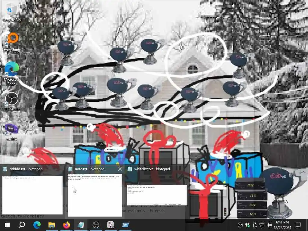Select the Microsoft Edge desktop shortcut
Screen dimensions: 308x231
(x=11, y=74)
